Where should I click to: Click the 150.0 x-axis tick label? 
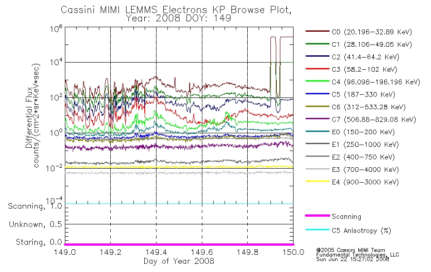coord(293,252)
